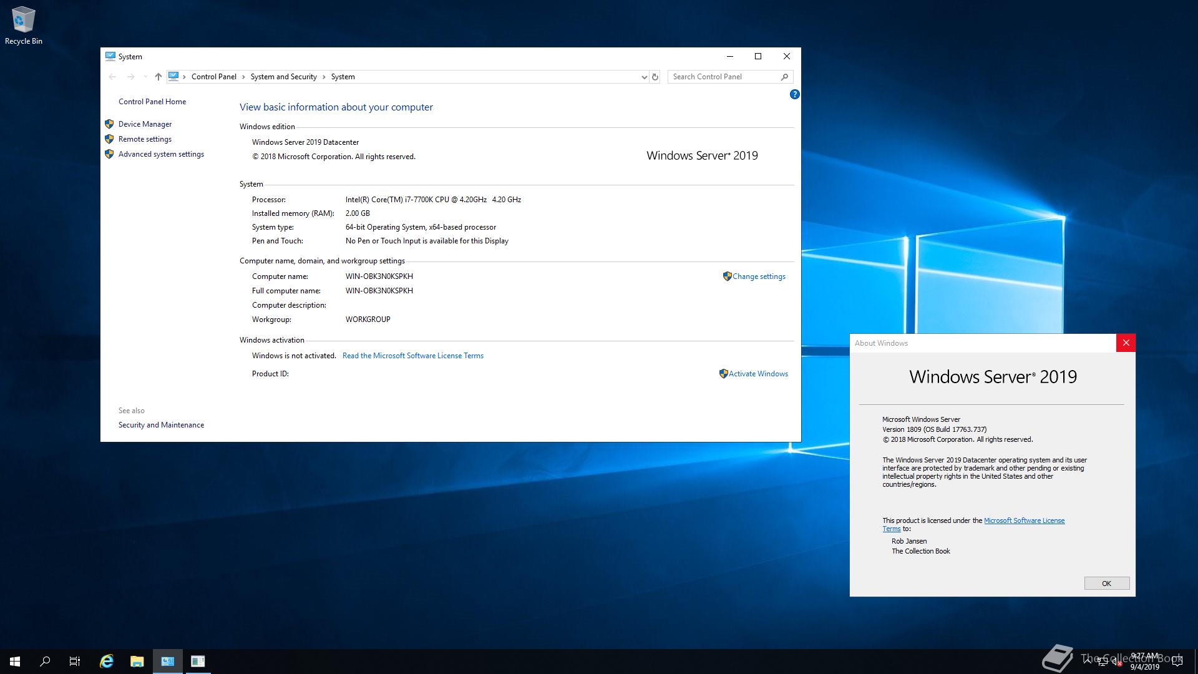Click the network icon in system tray
Viewport: 1198px width, 674px height.
pos(1103,662)
